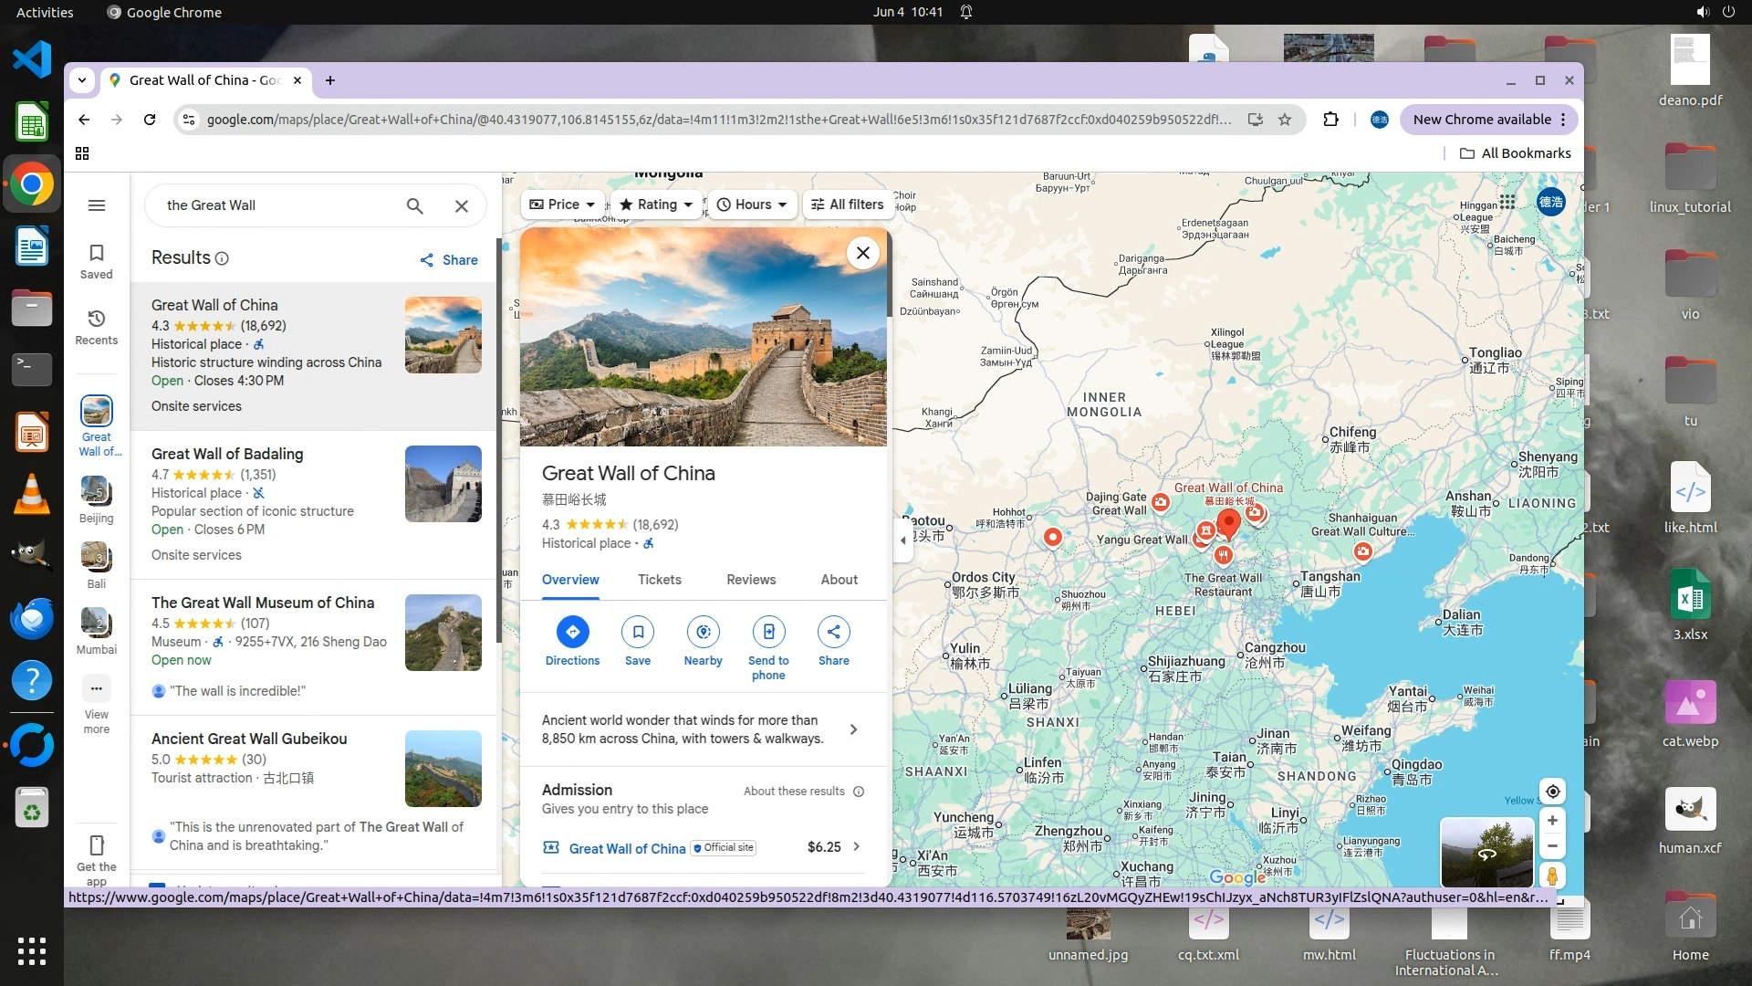Collapse the side panel arrow

(x=903, y=540)
